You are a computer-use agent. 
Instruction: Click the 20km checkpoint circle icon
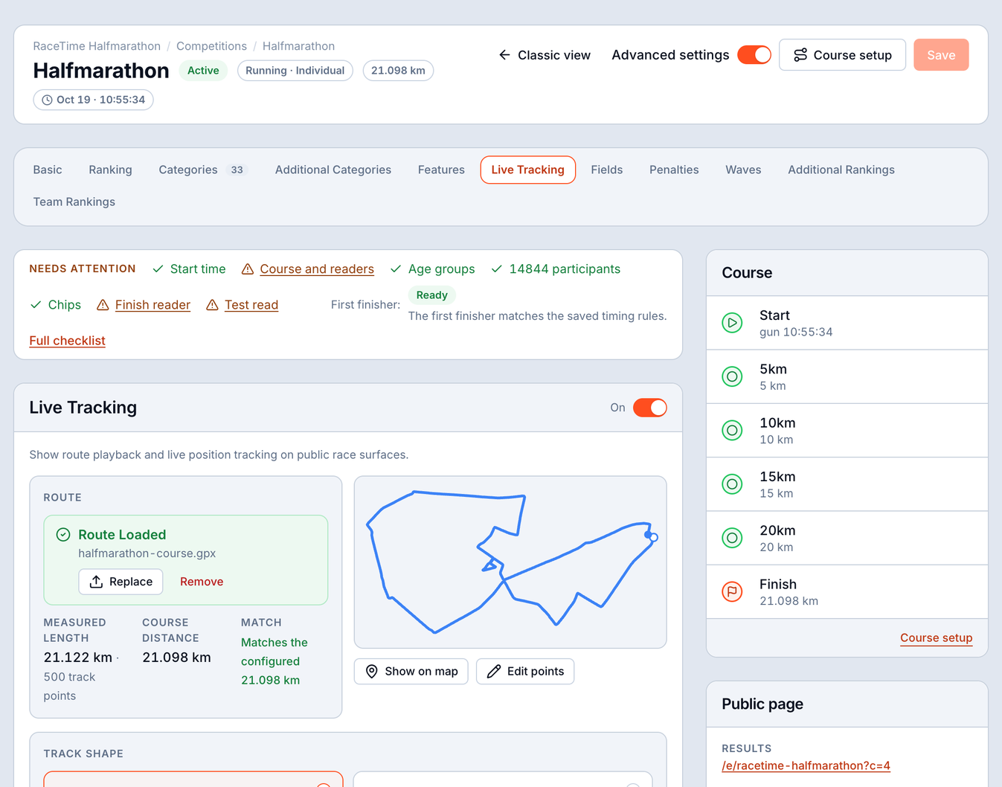click(x=732, y=538)
